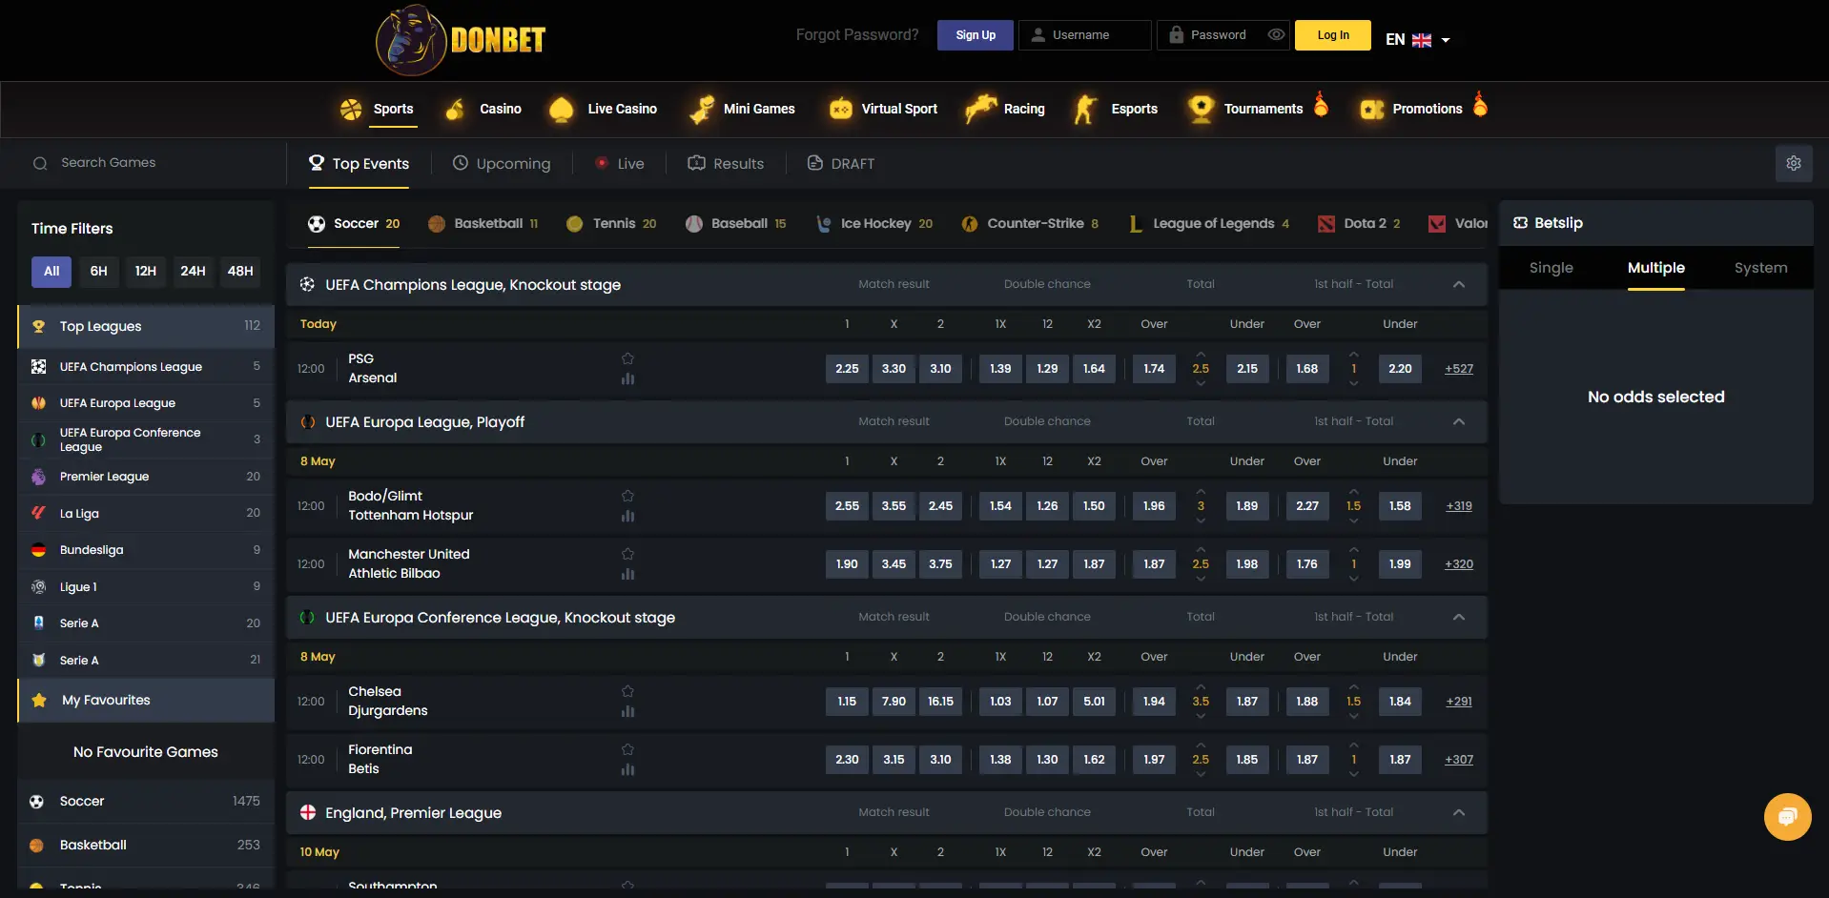Open settings gear icon
This screenshot has height=898, width=1829.
click(1794, 163)
